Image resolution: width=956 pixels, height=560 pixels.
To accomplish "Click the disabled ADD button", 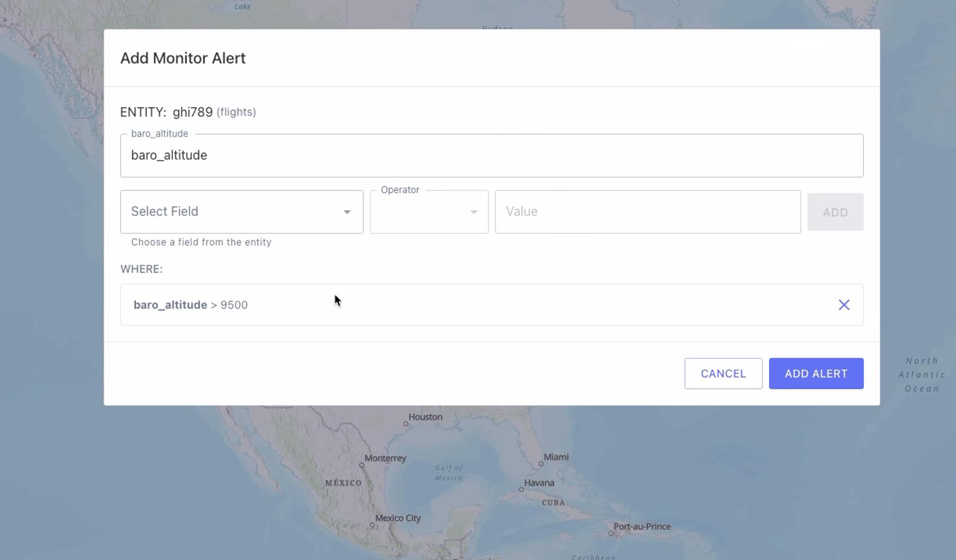I will click(x=835, y=212).
